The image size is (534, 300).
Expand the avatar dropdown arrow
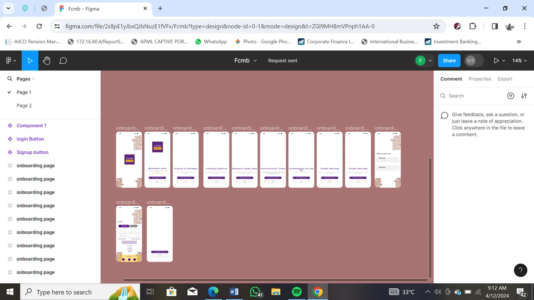pos(430,61)
